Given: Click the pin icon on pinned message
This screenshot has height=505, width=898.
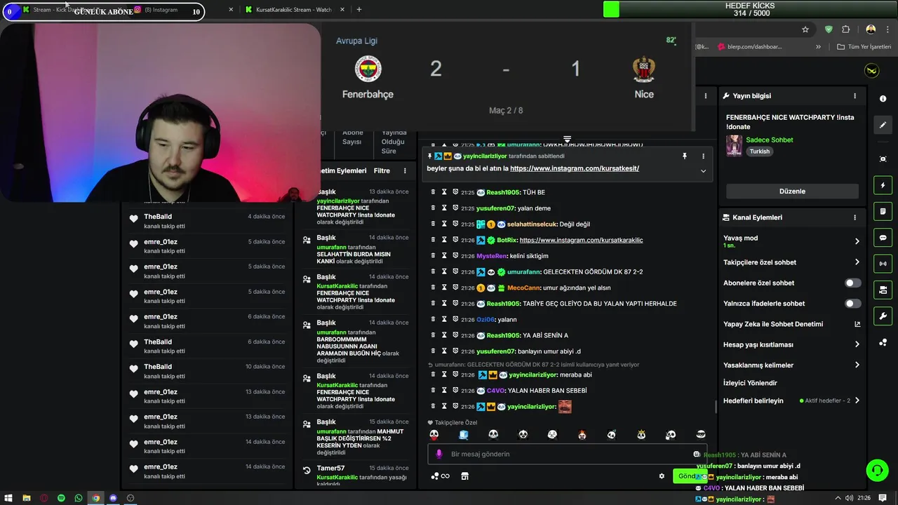Looking at the screenshot, I should tap(685, 156).
